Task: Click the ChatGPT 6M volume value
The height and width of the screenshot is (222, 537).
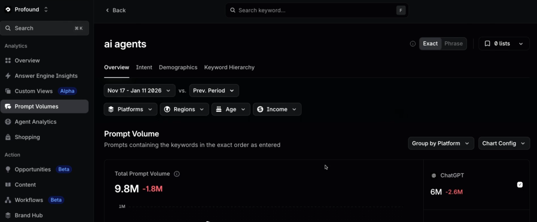Action: click(x=436, y=192)
